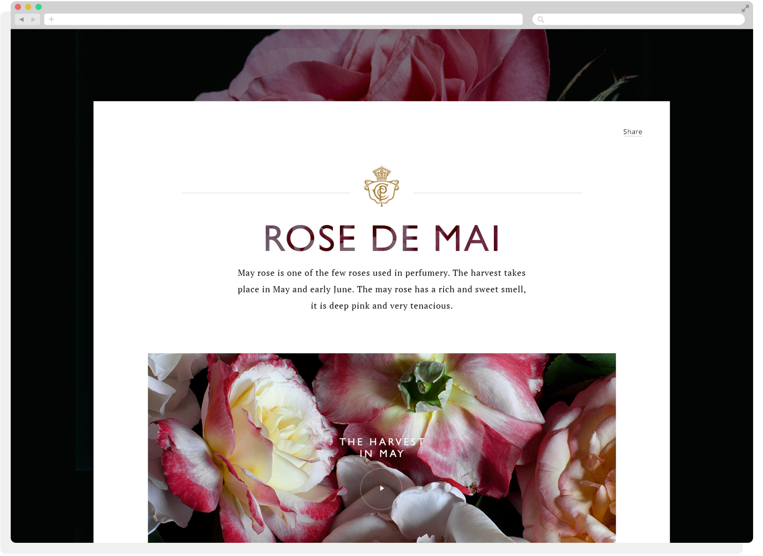Click the May rose description paragraph
763x556 pixels.
[x=381, y=289]
